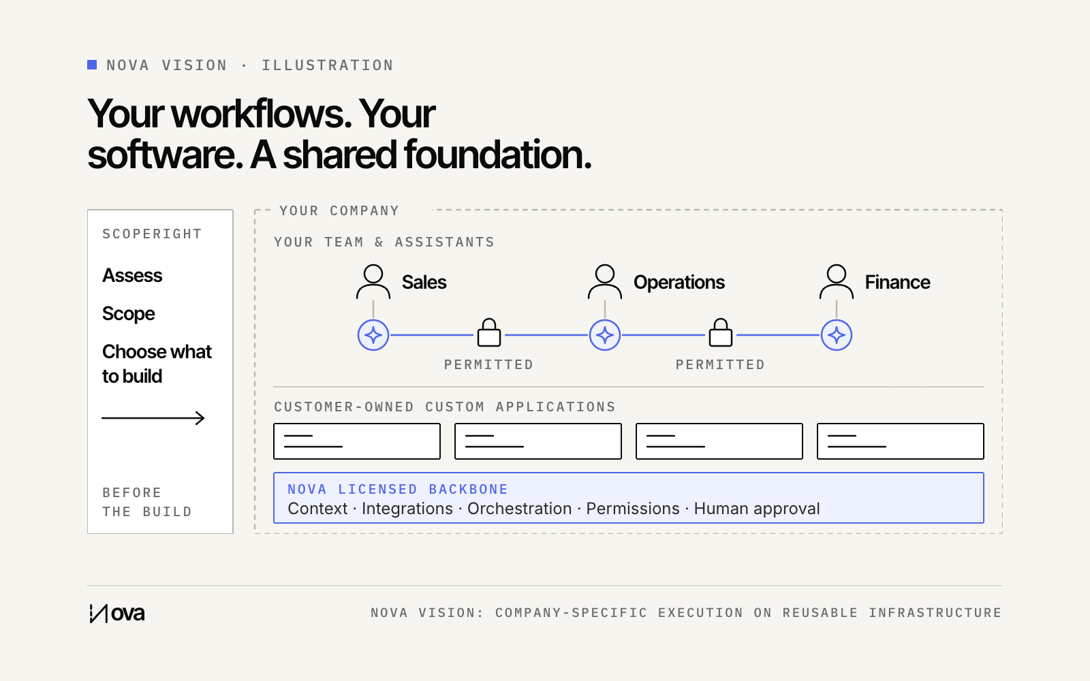Click the "YOUR TEAM & ASSISTANTS" heading
The height and width of the screenshot is (681, 1090).
pyautogui.click(x=384, y=242)
